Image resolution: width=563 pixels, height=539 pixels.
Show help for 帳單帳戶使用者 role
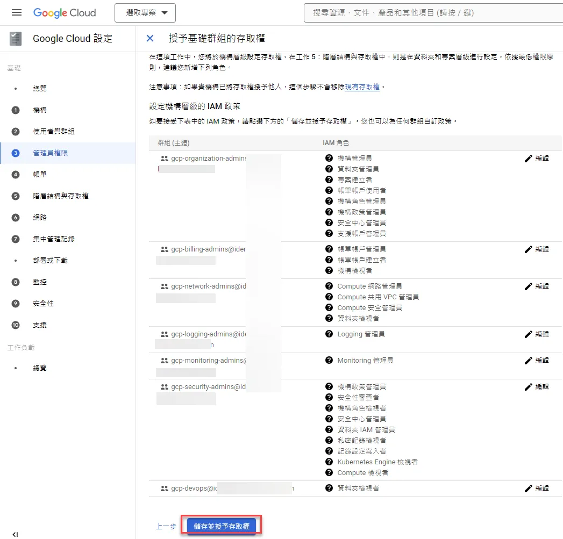pos(329,190)
